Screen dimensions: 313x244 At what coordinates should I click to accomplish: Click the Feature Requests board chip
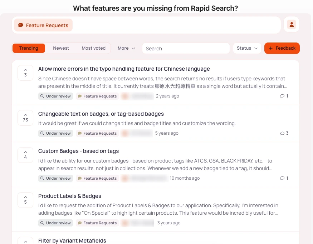click(43, 25)
